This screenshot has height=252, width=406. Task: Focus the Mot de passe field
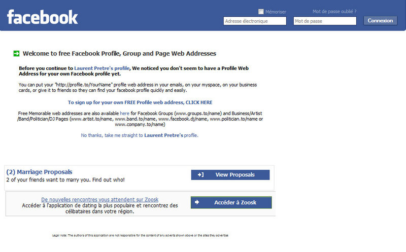(325, 21)
